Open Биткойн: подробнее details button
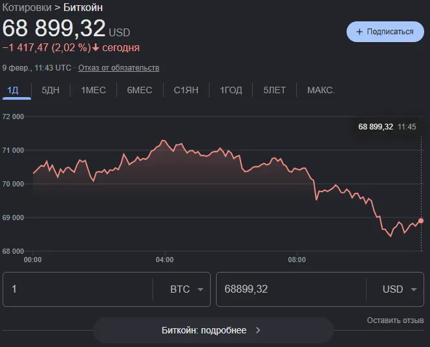Image resolution: width=430 pixels, height=347 pixels. click(x=213, y=330)
